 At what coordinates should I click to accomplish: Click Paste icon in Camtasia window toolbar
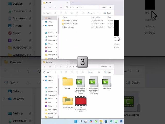(x=66, y=72)
